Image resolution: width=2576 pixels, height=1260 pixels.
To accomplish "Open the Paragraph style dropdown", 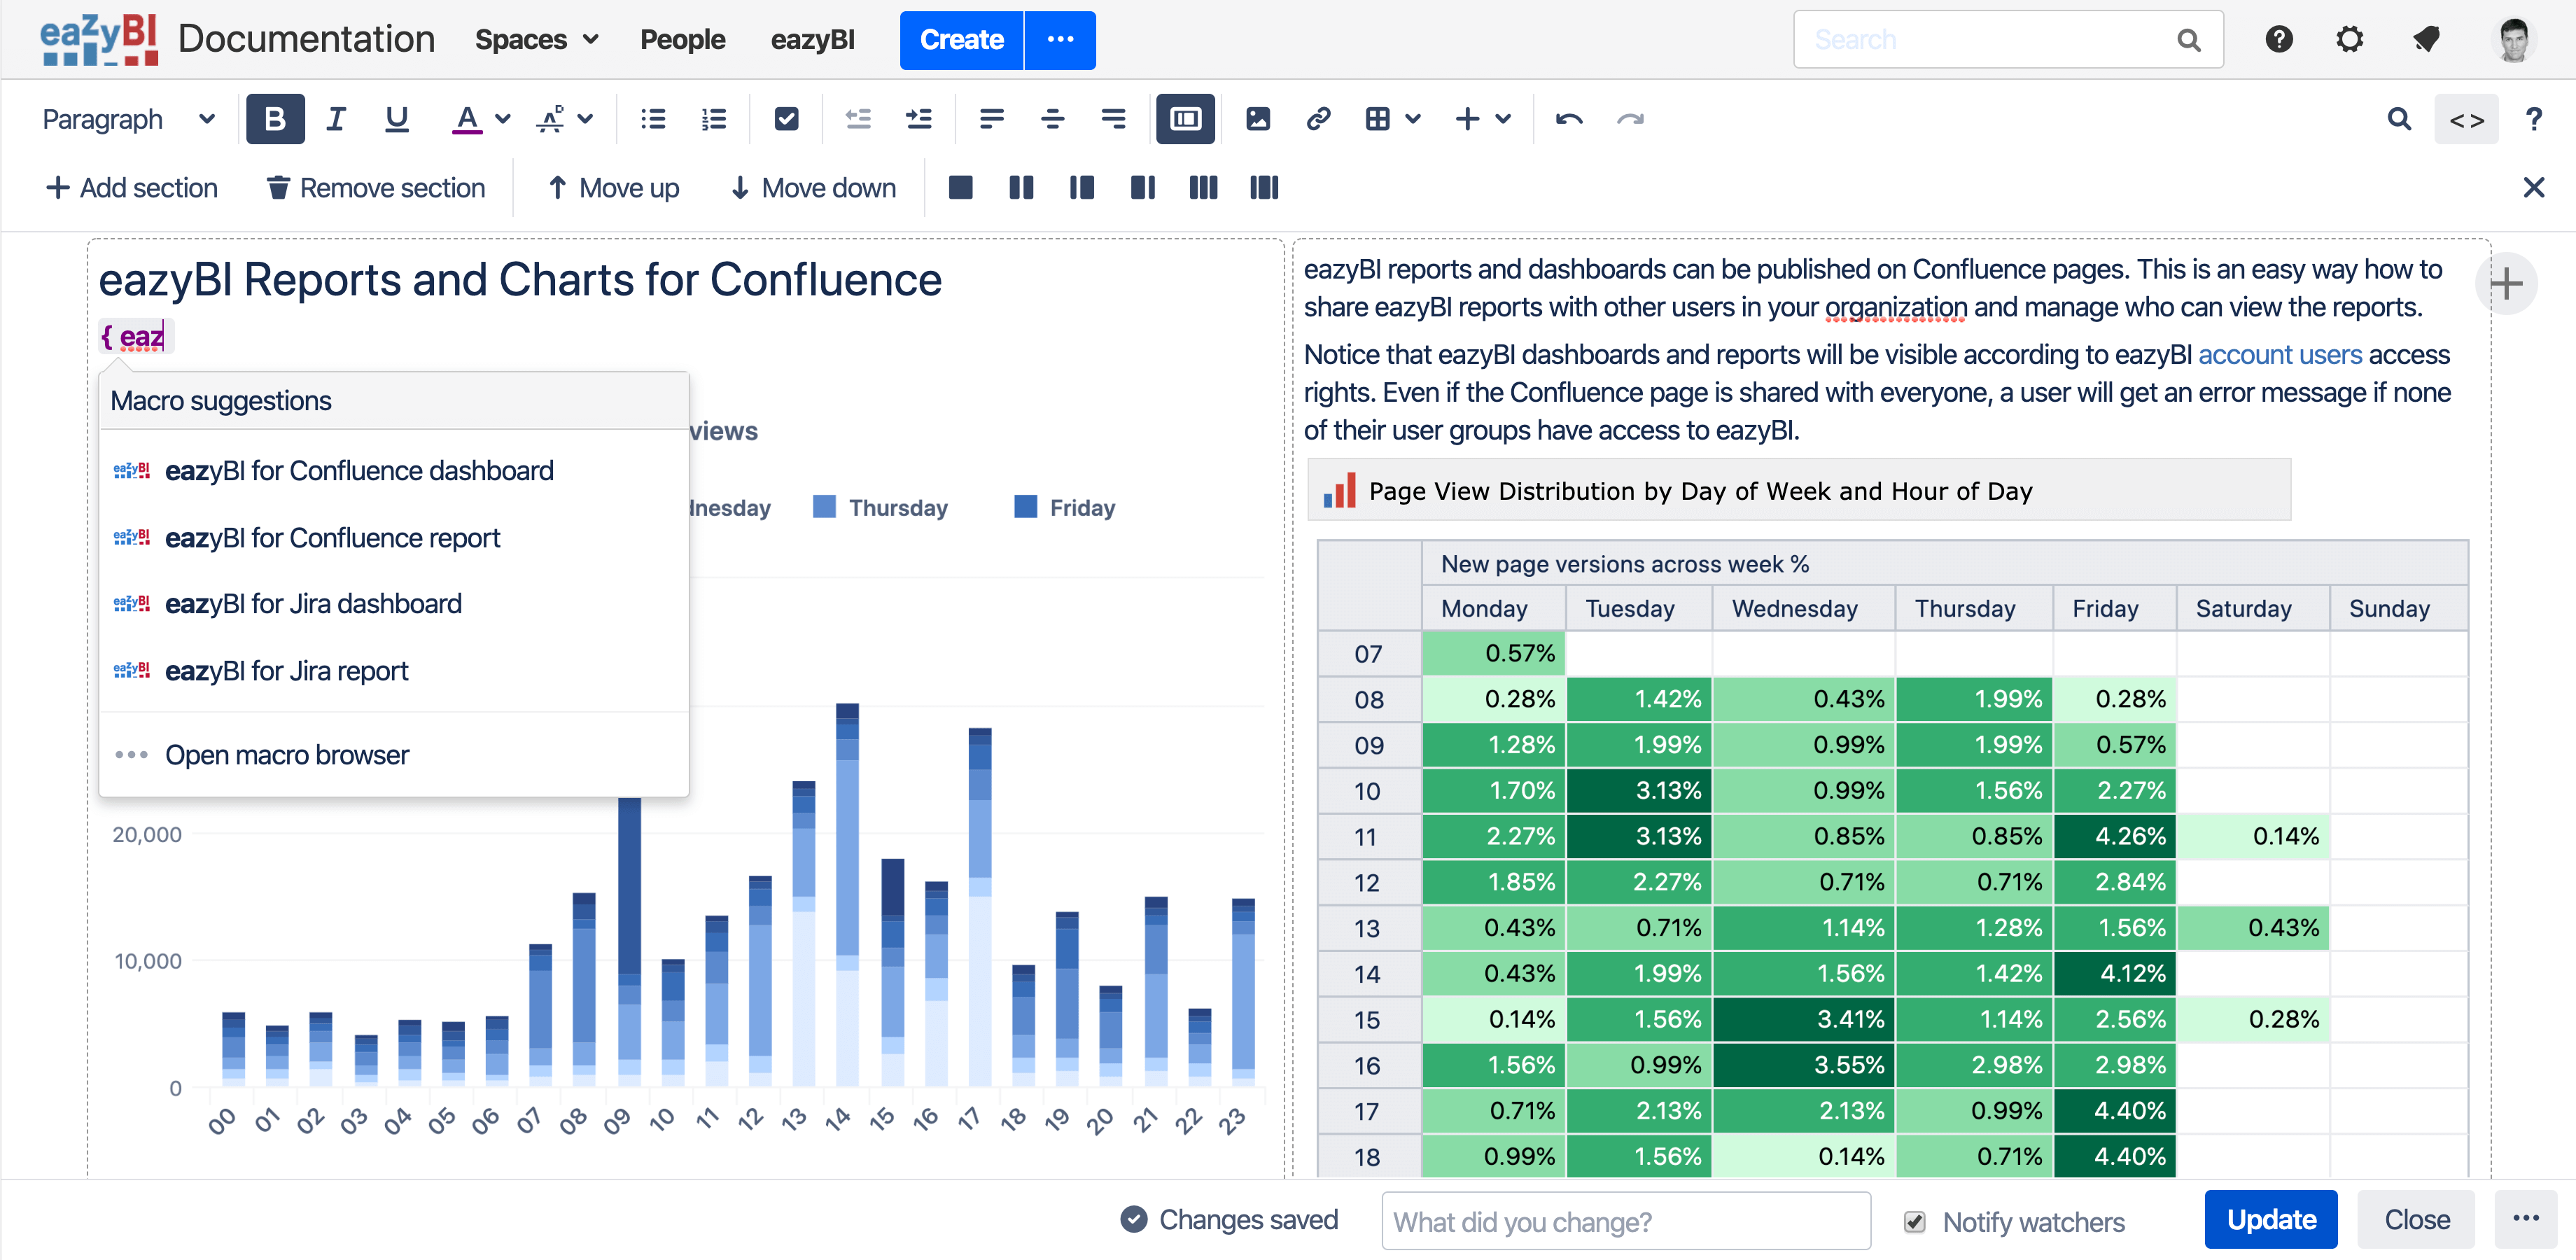I will pyautogui.click(x=129, y=119).
